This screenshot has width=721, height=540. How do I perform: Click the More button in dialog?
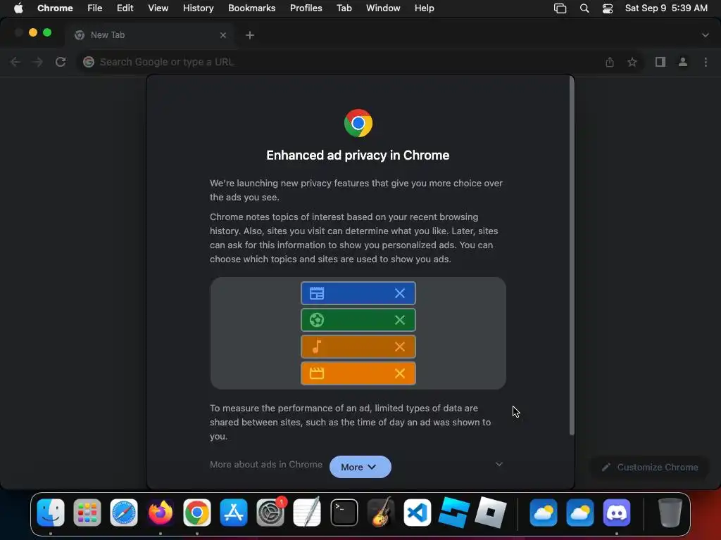click(360, 467)
